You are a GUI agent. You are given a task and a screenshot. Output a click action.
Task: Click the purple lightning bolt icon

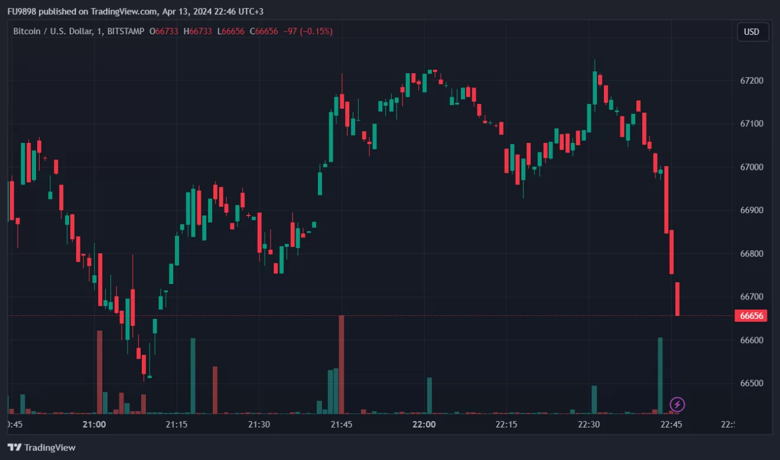tap(678, 404)
